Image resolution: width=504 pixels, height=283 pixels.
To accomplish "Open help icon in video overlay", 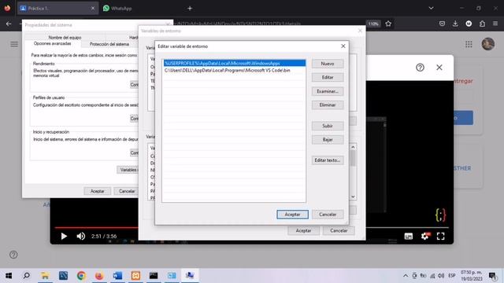I will point(420,68).
